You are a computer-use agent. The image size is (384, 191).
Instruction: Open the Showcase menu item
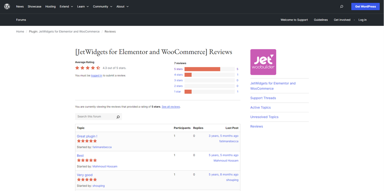[x=35, y=6]
